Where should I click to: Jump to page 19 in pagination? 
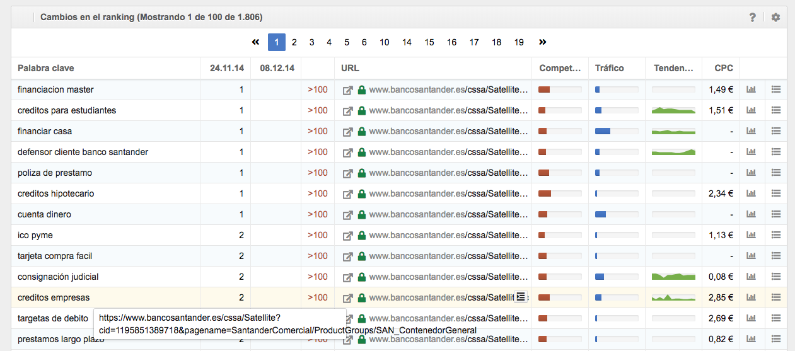(519, 42)
